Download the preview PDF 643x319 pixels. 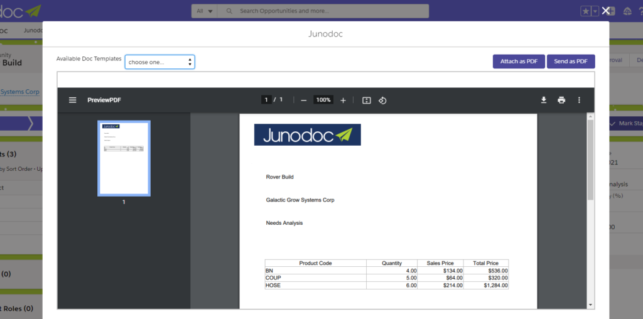tap(544, 100)
